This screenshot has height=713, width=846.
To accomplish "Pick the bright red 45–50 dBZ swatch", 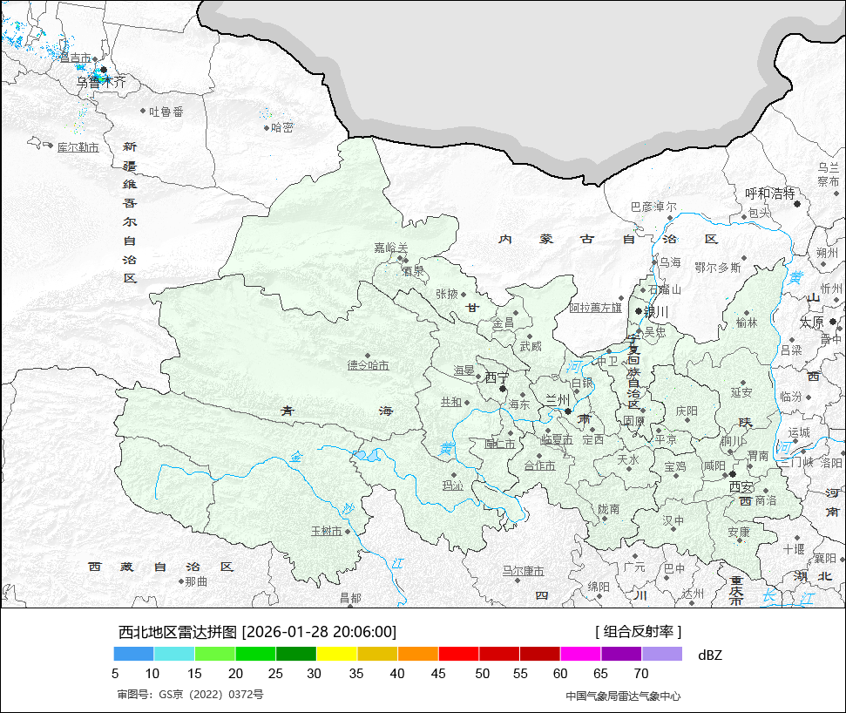I will pos(458,655).
